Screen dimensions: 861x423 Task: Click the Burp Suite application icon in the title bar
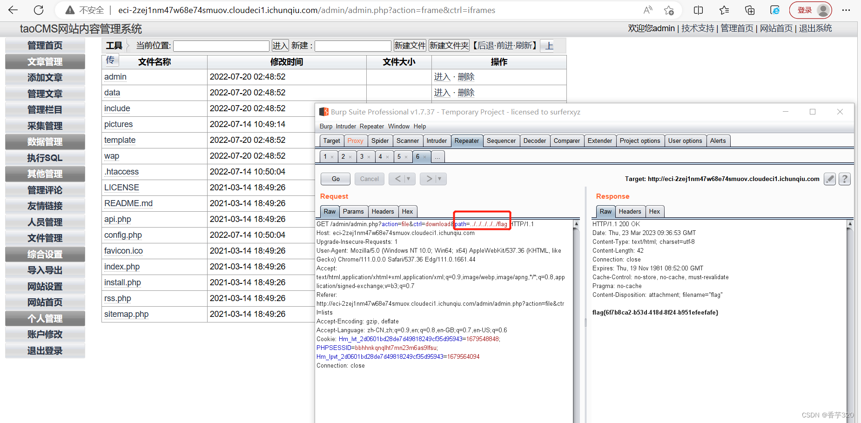tap(324, 112)
